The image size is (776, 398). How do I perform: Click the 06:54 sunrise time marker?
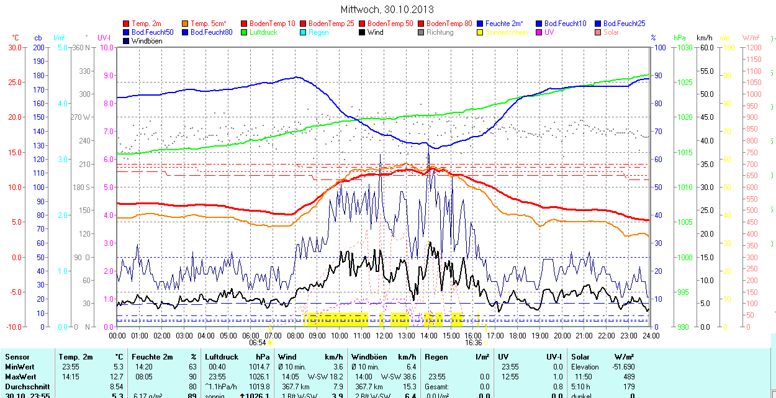click(x=257, y=342)
